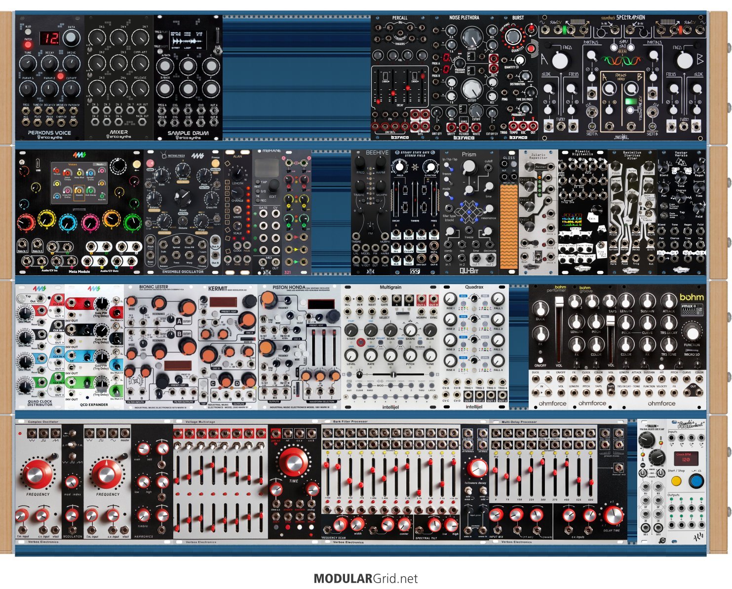
Task: Click the 'Multi-Delay Processor' title
Action: click(519, 422)
